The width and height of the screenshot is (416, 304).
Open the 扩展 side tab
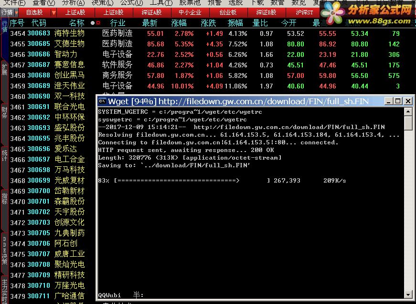[4, 69]
